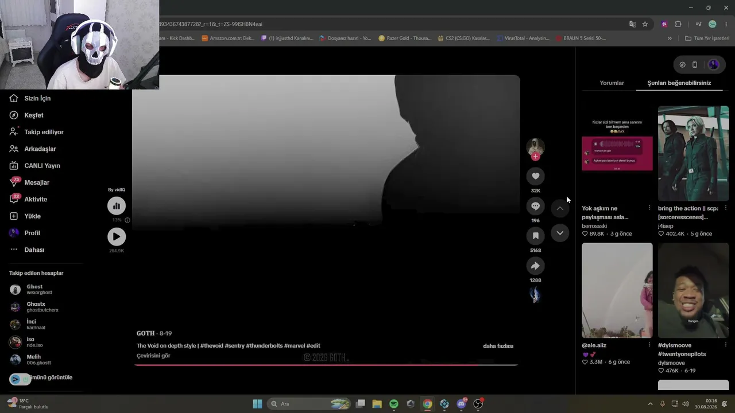
Task: Go to Keşfet explore page
Action: (26, 115)
